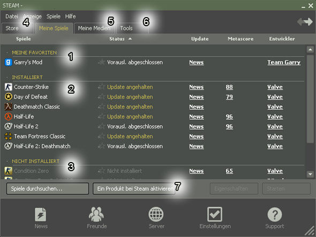Open the Datei menu
This screenshot has height=237, width=316.
pyautogui.click(x=12, y=16)
